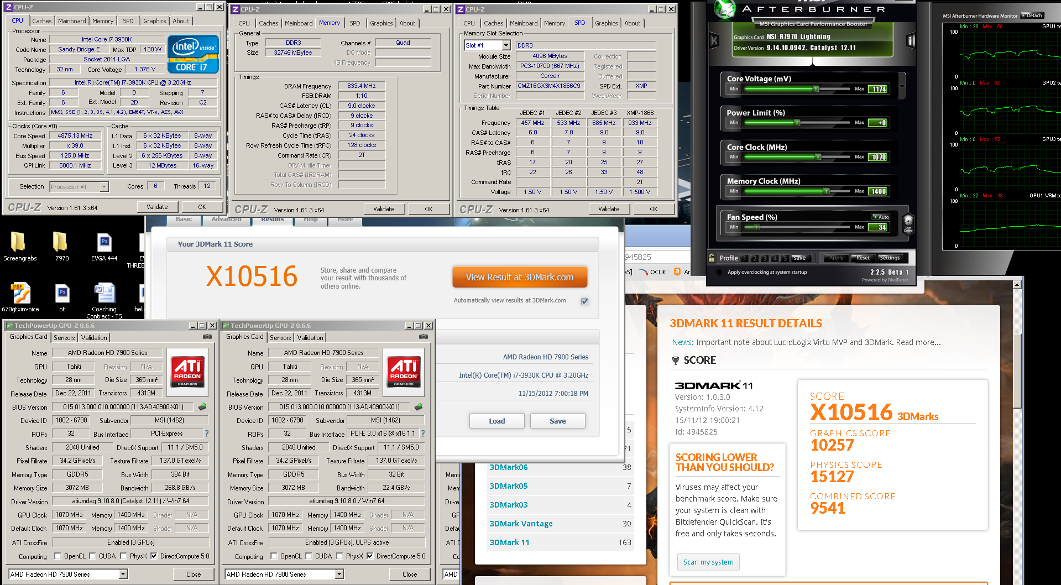This screenshot has height=585, width=1061.
Task: Switch to Mainboard tab in first CPU-Z
Action: tap(72, 21)
